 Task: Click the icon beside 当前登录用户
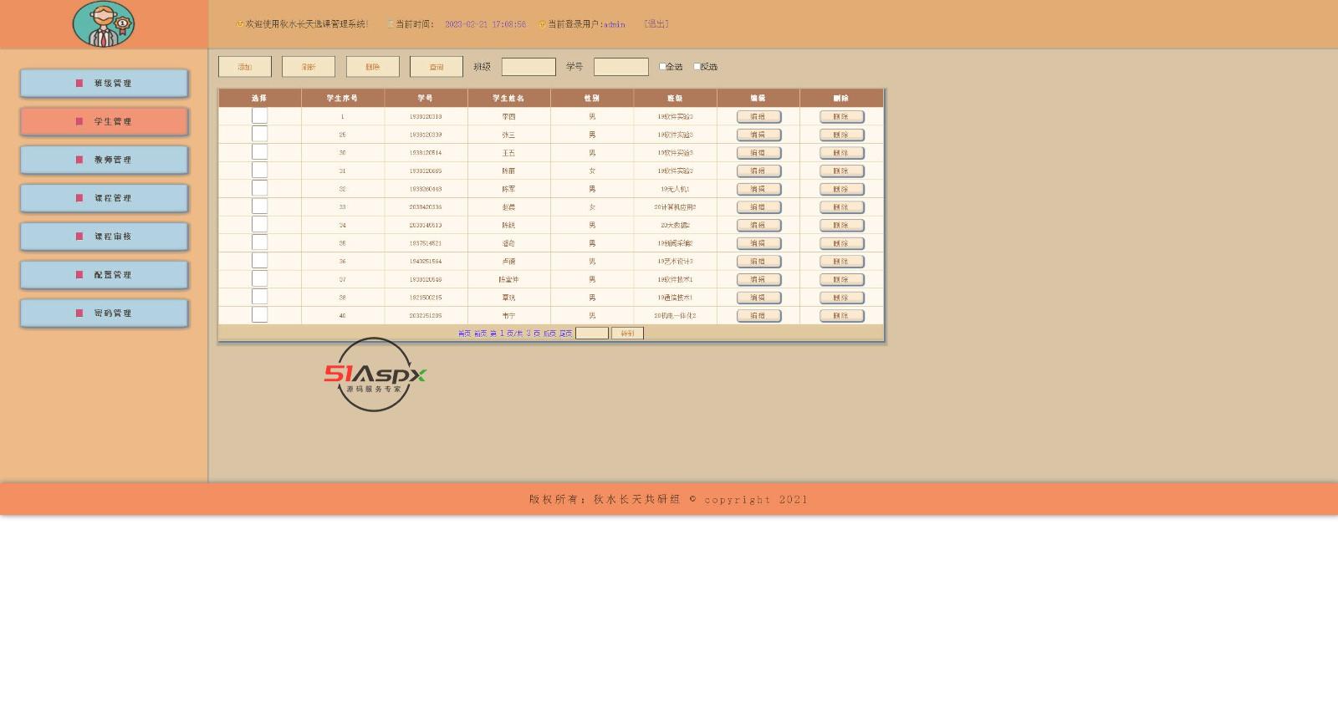point(542,24)
